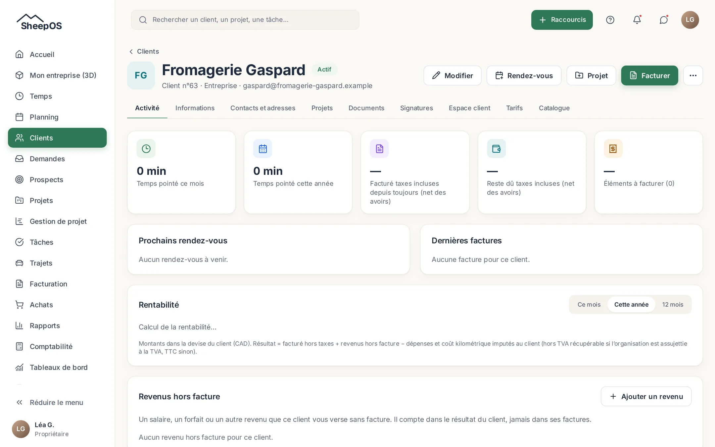
Task: Open Rapports in the sidebar
Action: point(57,325)
